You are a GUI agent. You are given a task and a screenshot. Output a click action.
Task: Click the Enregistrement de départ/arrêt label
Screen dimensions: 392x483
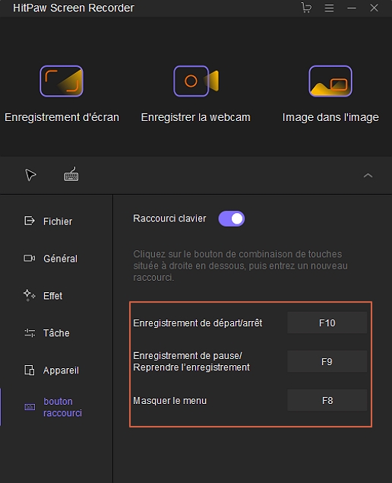pyautogui.click(x=198, y=323)
